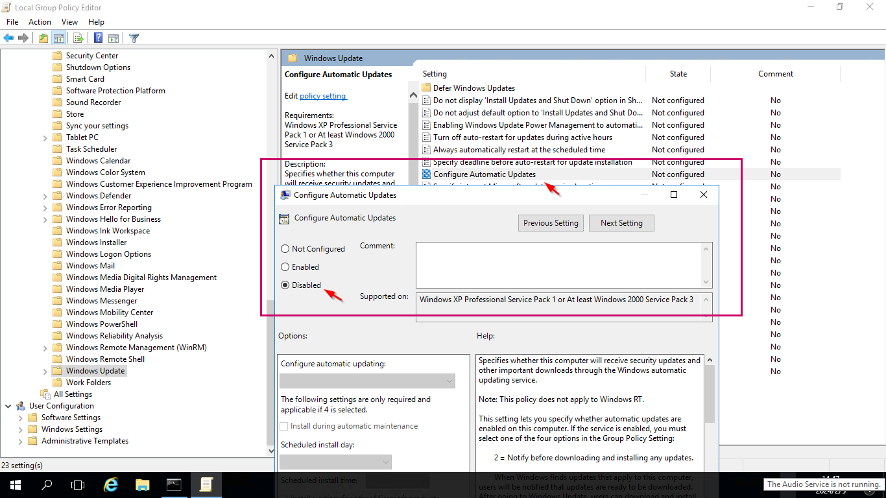Select 'Enabling Windows Update Power Management' setting
Viewport: 886px width, 498px height.
click(x=538, y=125)
